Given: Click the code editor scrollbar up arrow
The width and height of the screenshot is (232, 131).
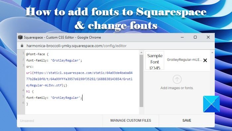Looking at the screenshot, I should pyautogui.click(x=141, y=53).
